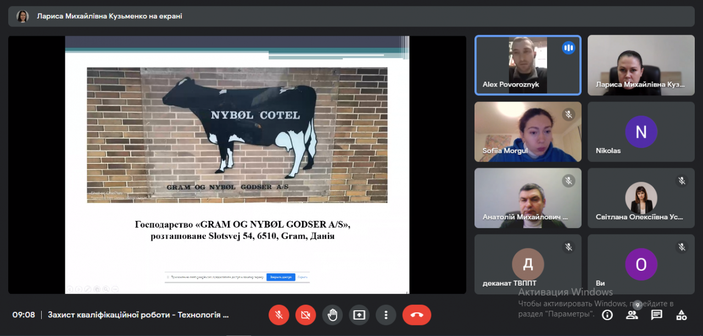This screenshot has height=336, width=703.
Task: Leave the call with red hang-up button
Action: pos(416,315)
